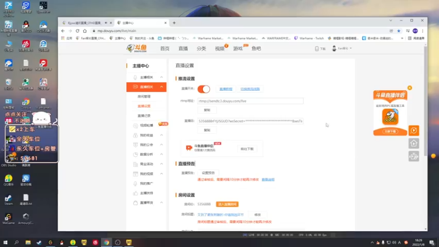Viewport: 439px width, 247px height.
Task: Open 首页 in the Douyu navigation
Action: [165, 48]
